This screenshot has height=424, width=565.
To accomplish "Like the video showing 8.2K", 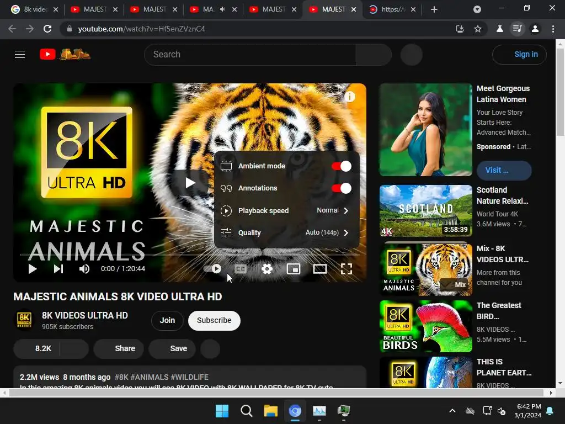I will (37, 349).
